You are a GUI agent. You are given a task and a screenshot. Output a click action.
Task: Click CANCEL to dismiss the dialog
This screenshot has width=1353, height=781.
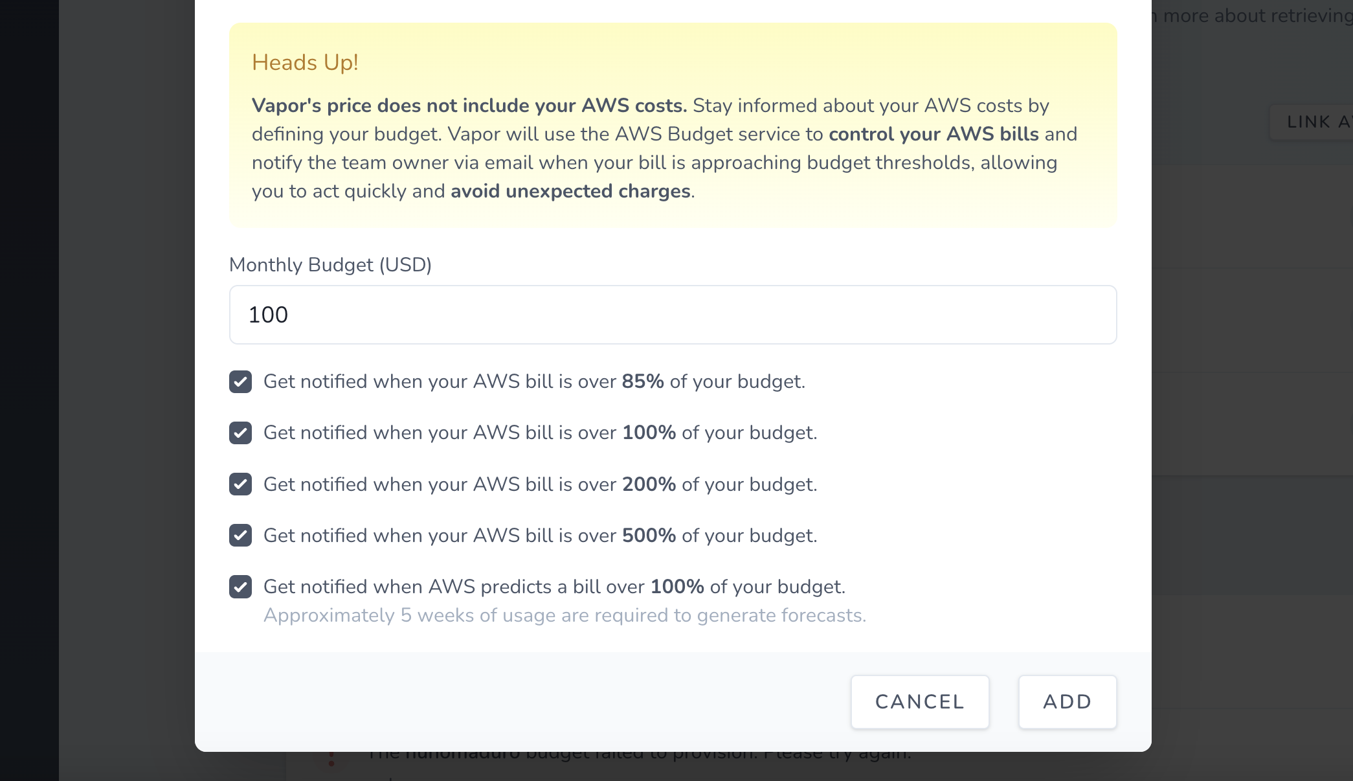point(919,701)
